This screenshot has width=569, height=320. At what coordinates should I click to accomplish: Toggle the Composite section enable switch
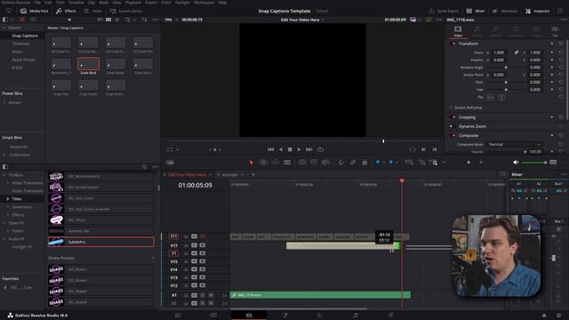point(453,136)
